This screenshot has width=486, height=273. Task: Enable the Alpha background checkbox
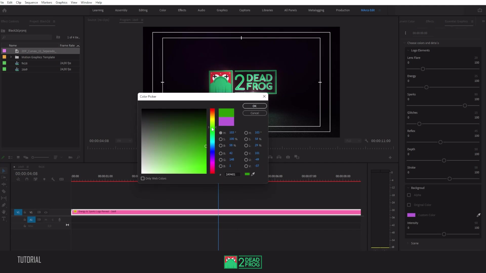(x=409, y=195)
